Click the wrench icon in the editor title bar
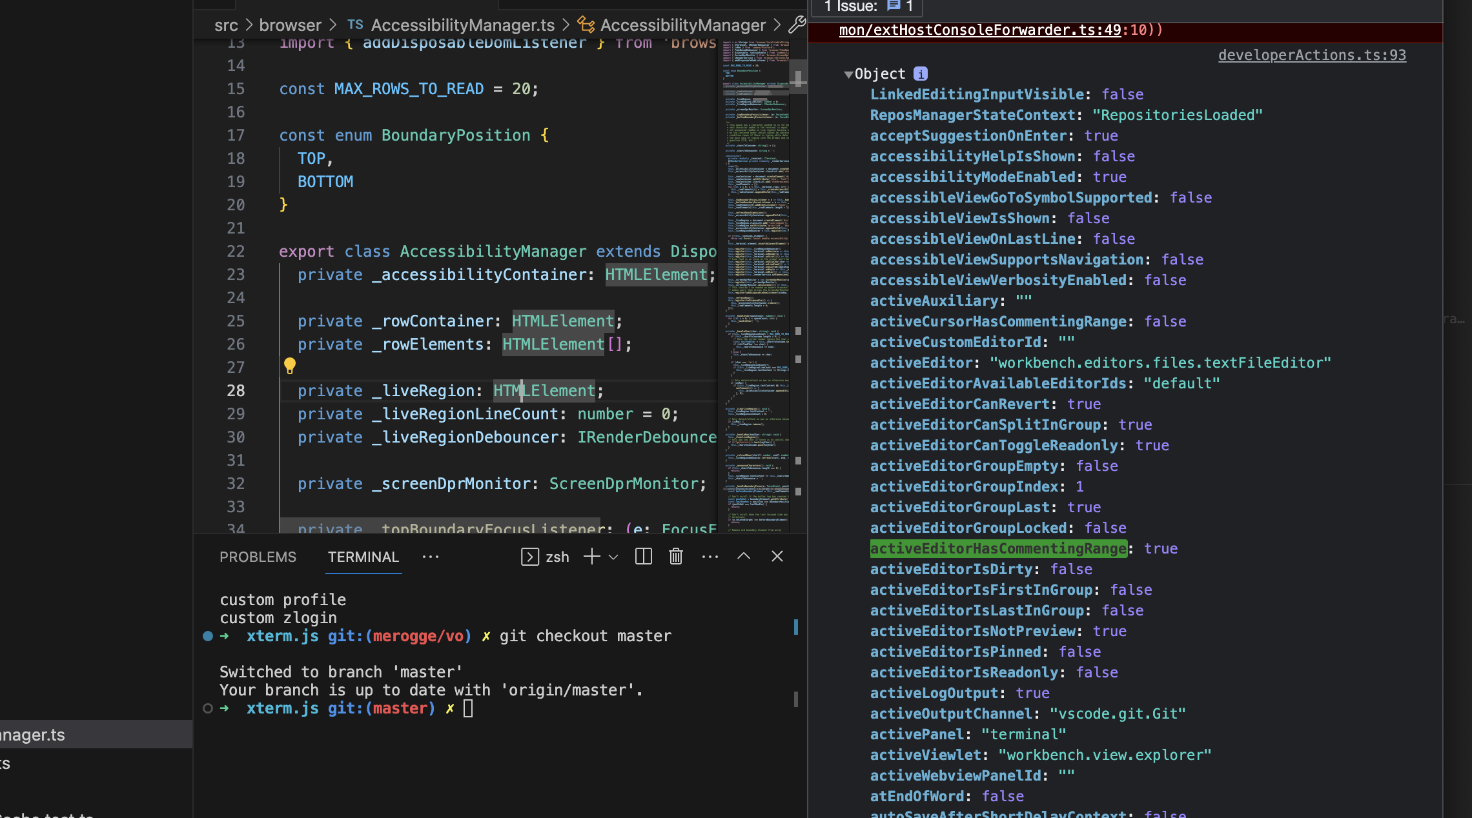 (x=797, y=25)
